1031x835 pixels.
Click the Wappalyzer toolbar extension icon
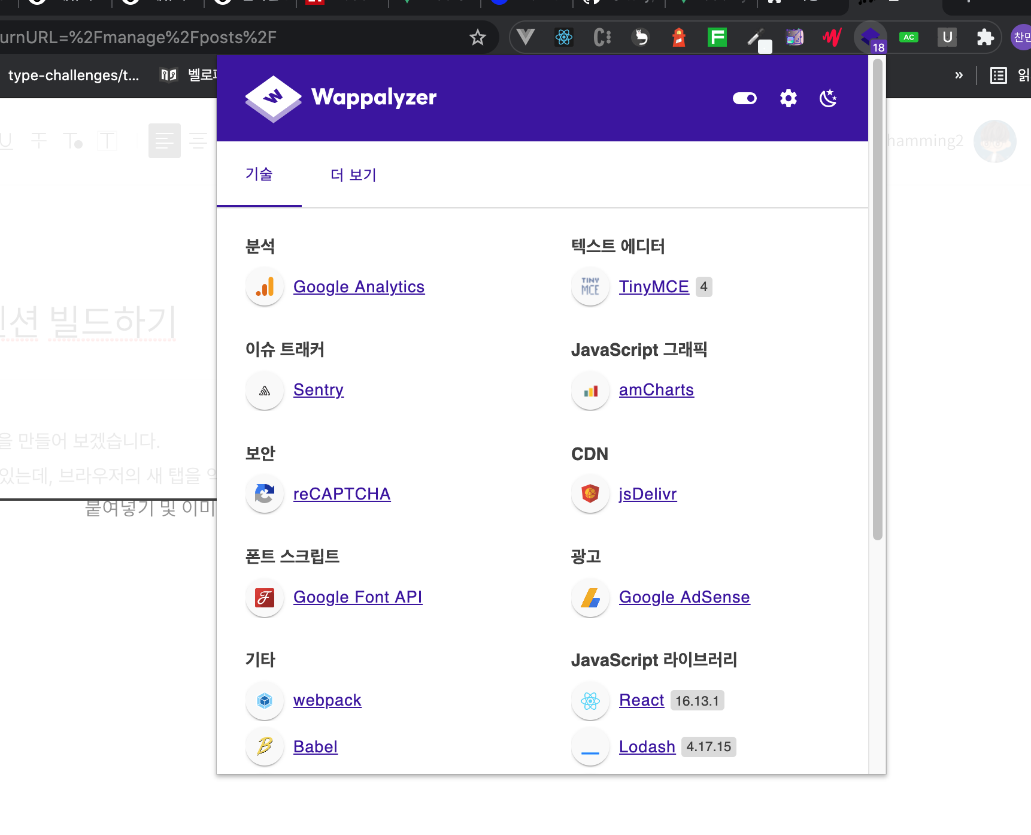tap(871, 37)
